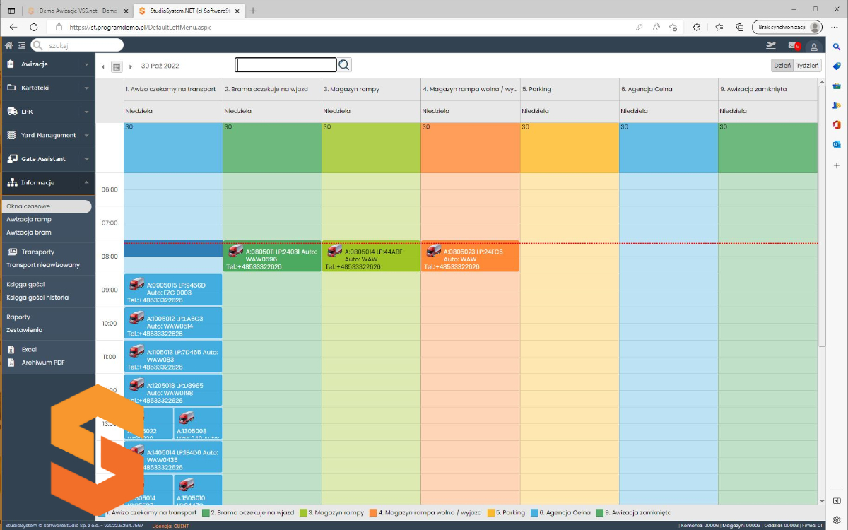This screenshot has height=530, width=848.
Task: Expand the Awizacje menu section
Action: click(x=47, y=64)
